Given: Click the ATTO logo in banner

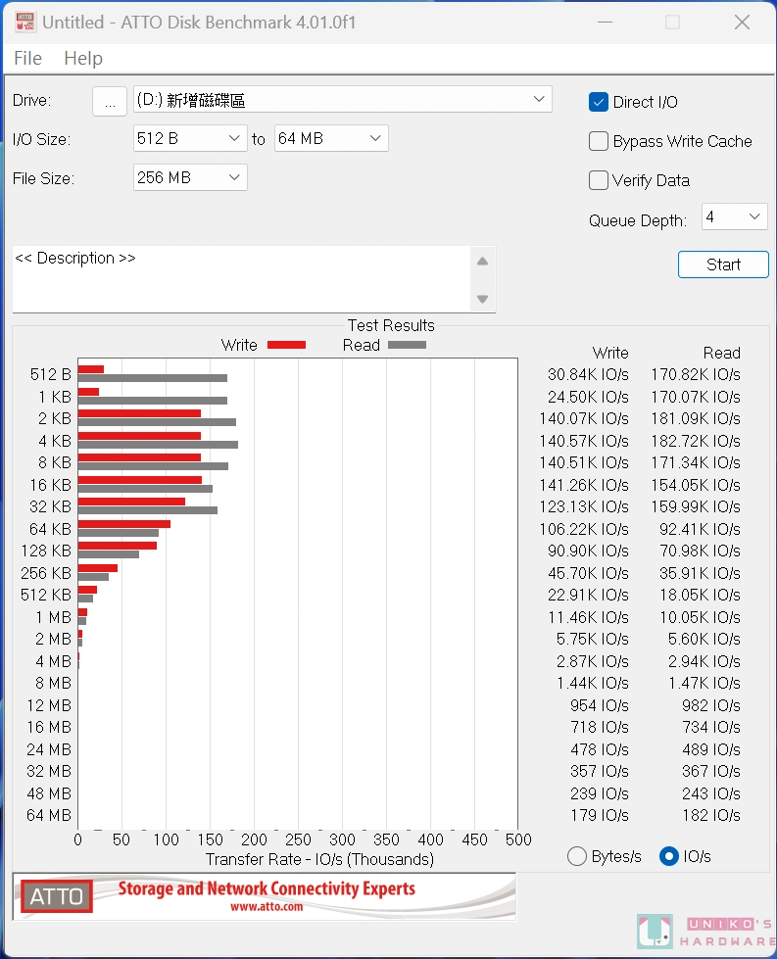Looking at the screenshot, I should coord(56,896).
